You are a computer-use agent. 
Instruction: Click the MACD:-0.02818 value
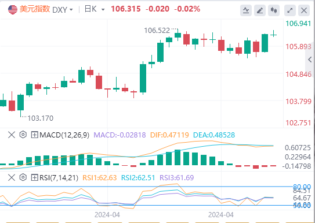[120, 135]
